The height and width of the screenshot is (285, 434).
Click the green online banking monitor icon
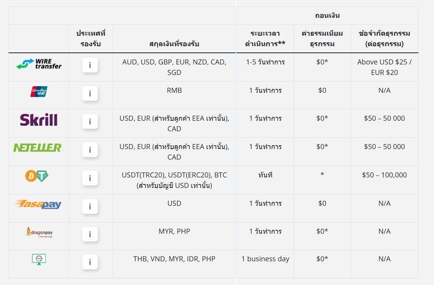(39, 259)
